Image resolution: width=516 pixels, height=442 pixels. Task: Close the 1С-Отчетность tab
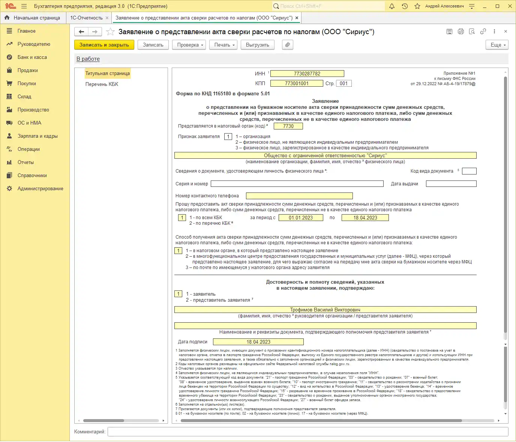tap(107, 18)
